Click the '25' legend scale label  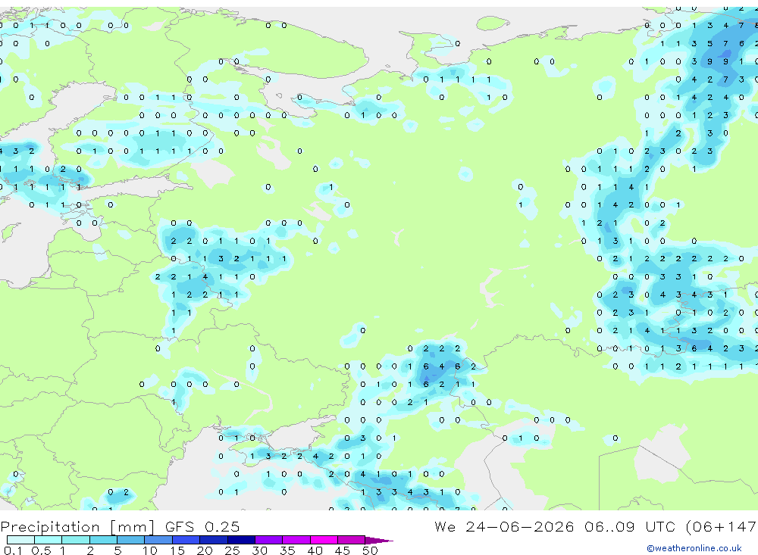232,550
